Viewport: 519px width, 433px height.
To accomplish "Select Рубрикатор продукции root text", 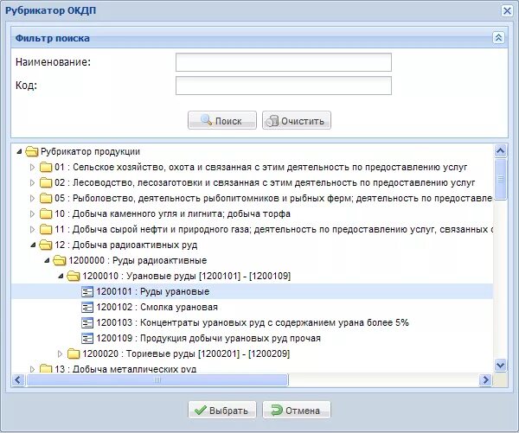I will pos(90,151).
